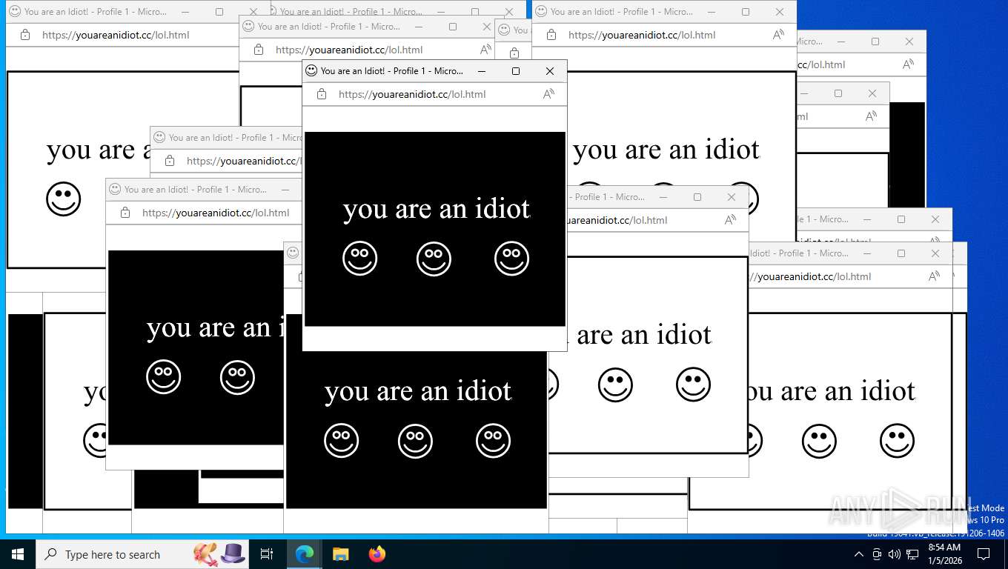Click the Read aloud icon in the window behind the front window's top
The image size is (1008, 569).
point(485,50)
